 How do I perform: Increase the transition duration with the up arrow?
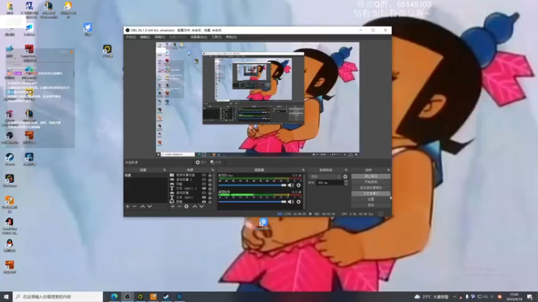346,181
